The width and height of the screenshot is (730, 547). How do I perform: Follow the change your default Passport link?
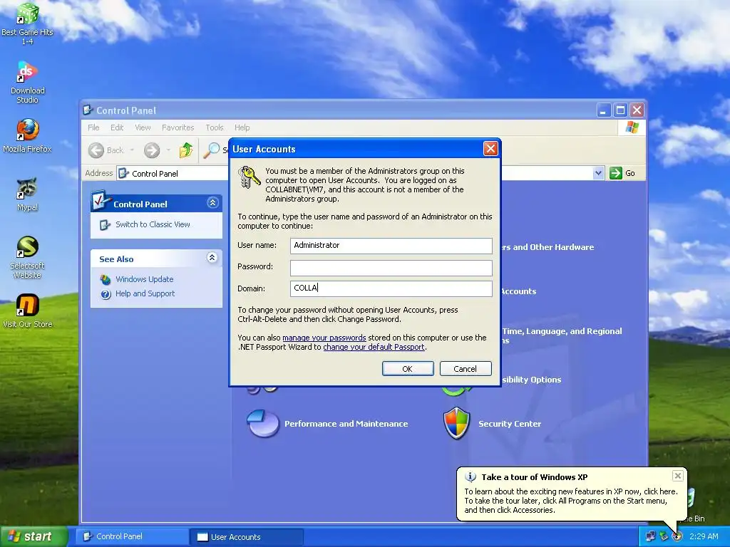pos(374,347)
